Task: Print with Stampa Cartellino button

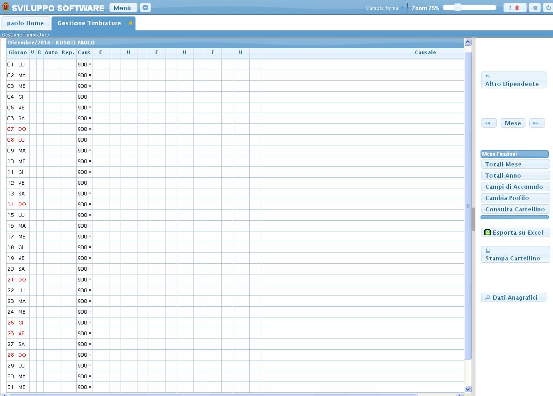Action: click(515, 255)
